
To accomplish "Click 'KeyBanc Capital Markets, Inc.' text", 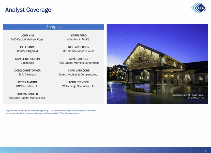I will pyautogui.click(x=27, y=98).
